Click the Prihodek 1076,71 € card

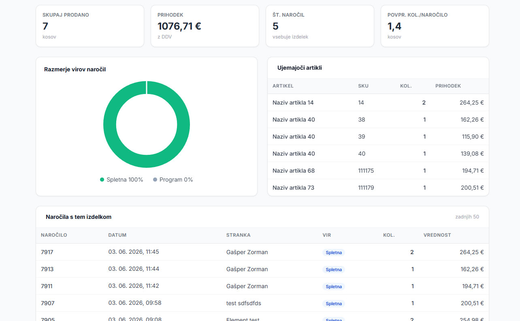tap(205, 26)
